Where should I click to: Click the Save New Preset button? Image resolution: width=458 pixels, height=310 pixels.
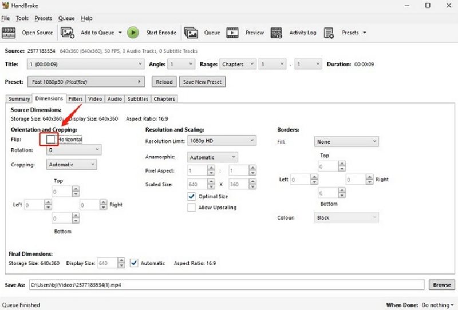[x=202, y=82]
